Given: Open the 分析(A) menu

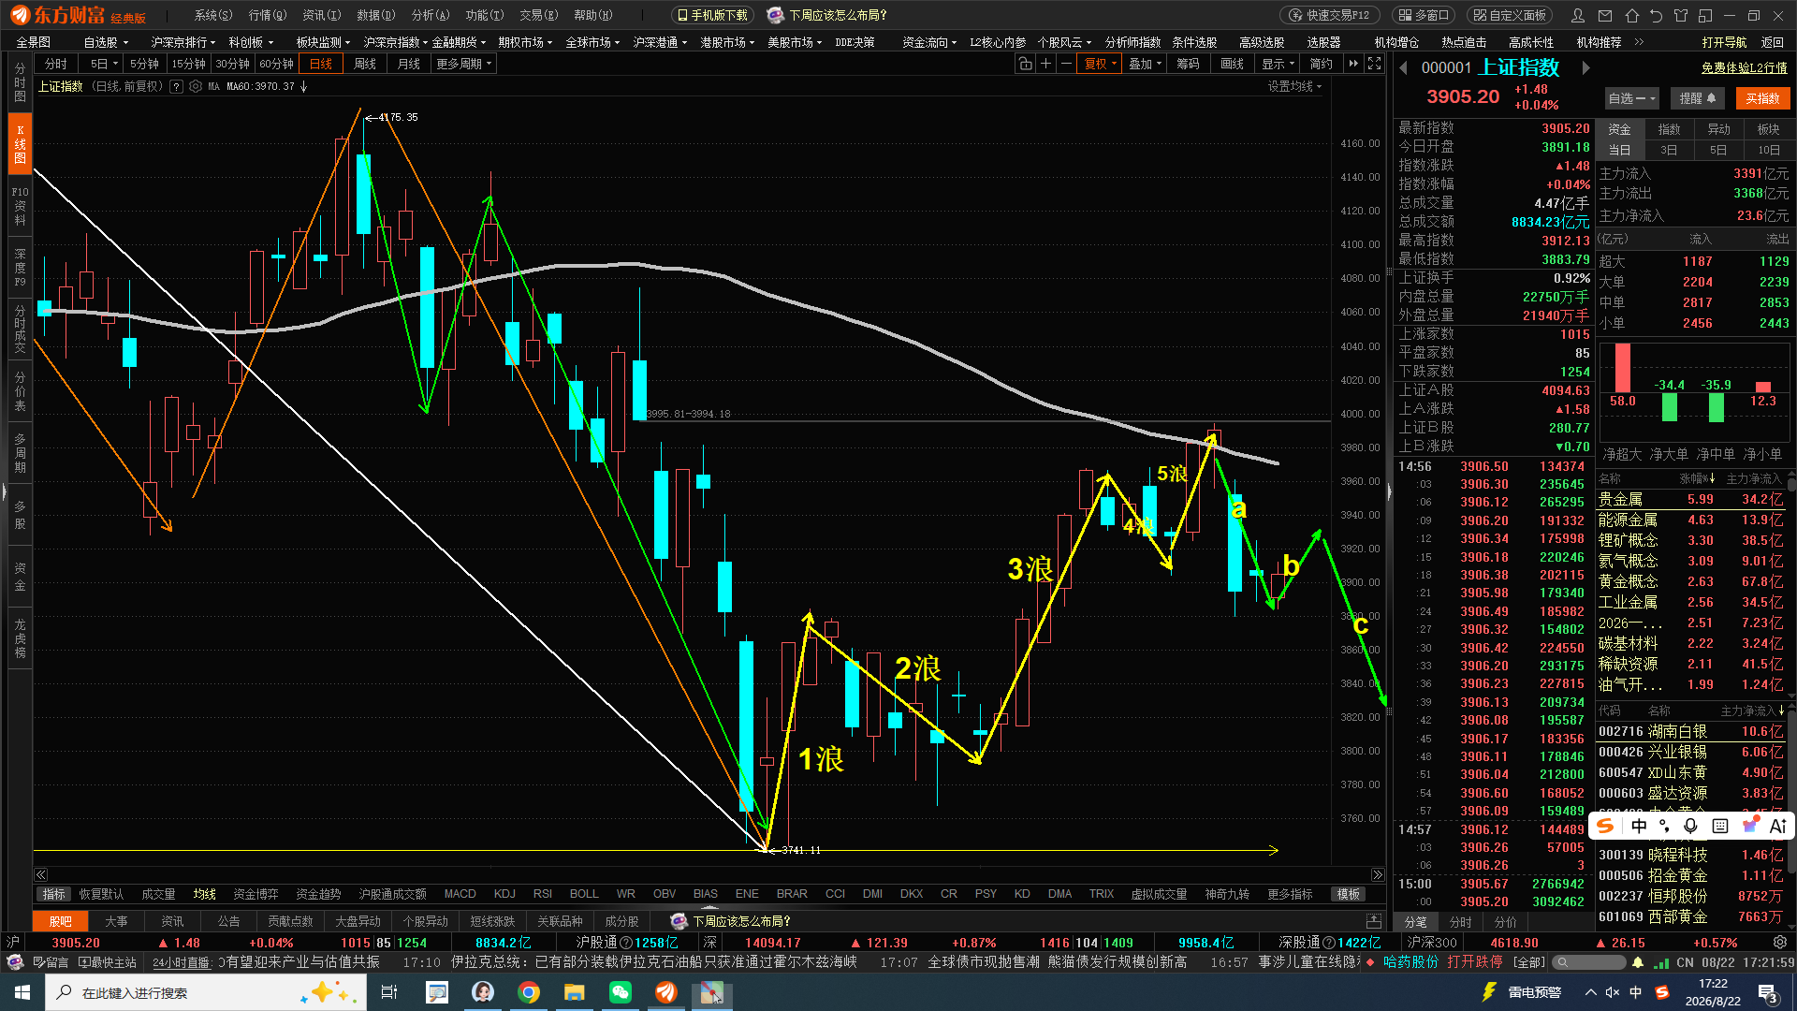Looking at the screenshot, I should pyautogui.click(x=431, y=15).
